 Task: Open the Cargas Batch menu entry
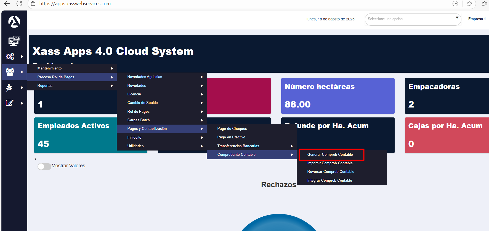162,120
